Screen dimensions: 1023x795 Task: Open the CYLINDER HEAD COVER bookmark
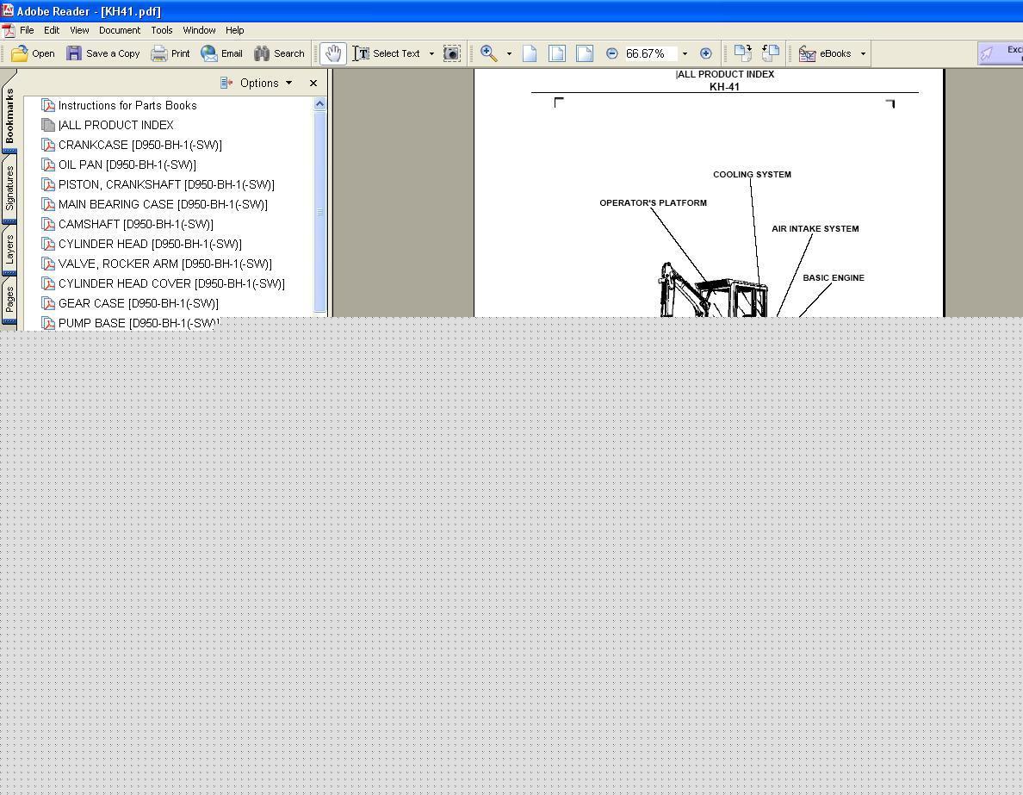tap(171, 284)
